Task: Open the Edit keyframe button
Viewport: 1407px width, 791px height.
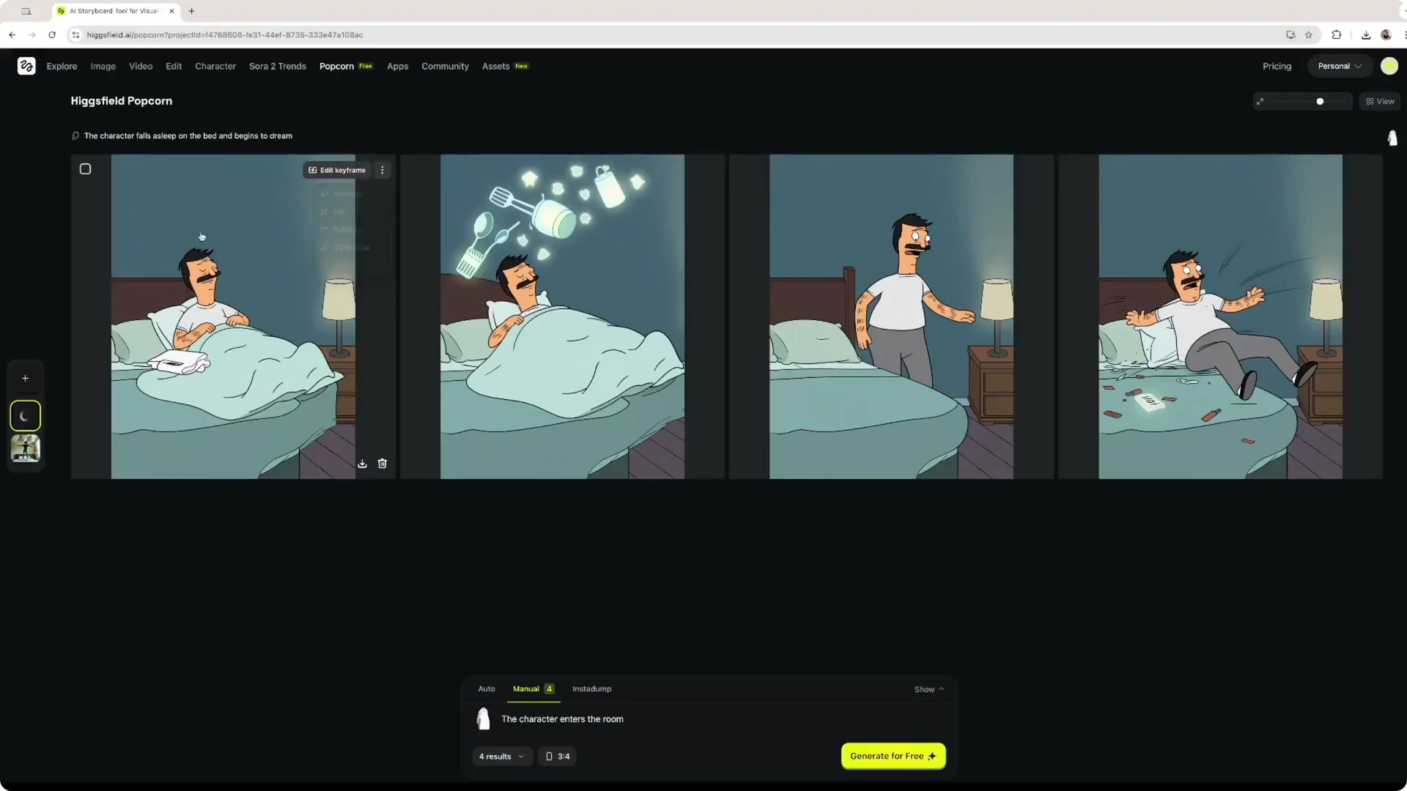Action: tap(336, 169)
